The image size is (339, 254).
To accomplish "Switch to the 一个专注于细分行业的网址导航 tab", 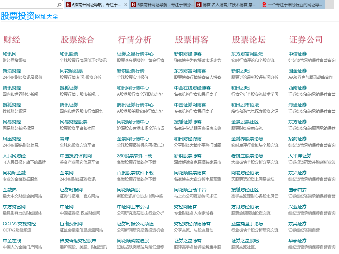I will click(292, 5).
